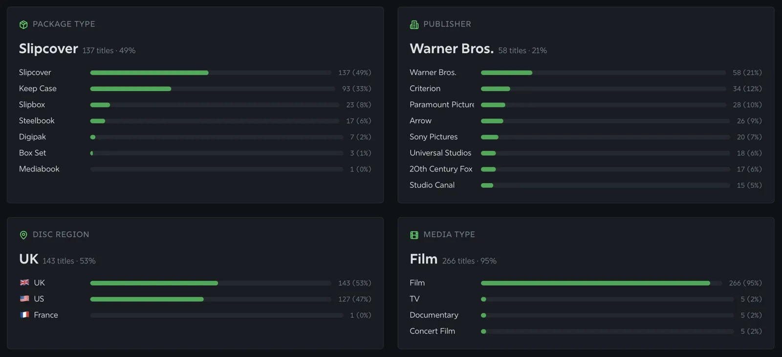Click the '93 (33%)' Keep Case value

coord(357,89)
